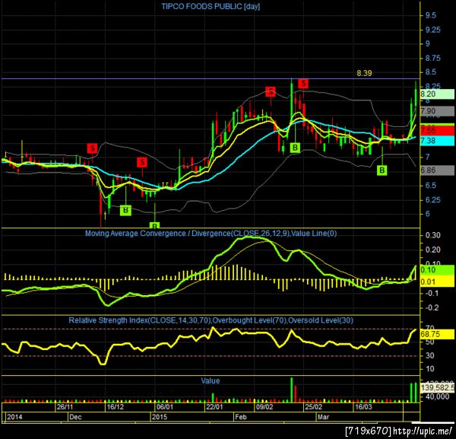This screenshot has width=456, height=439.
Task: Select the yellow 0.01 signal value tag
Action: click(437, 282)
